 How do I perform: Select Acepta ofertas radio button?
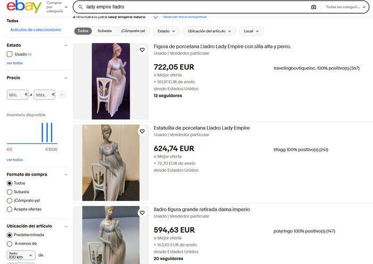click(10, 209)
